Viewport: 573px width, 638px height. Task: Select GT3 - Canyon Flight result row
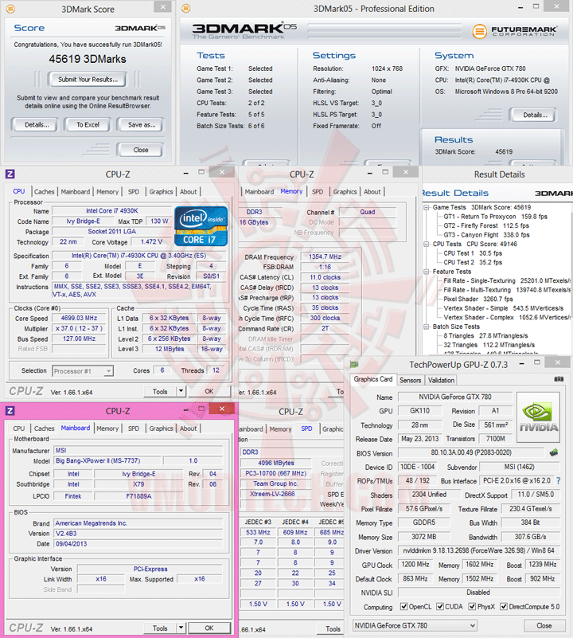[x=486, y=235]
